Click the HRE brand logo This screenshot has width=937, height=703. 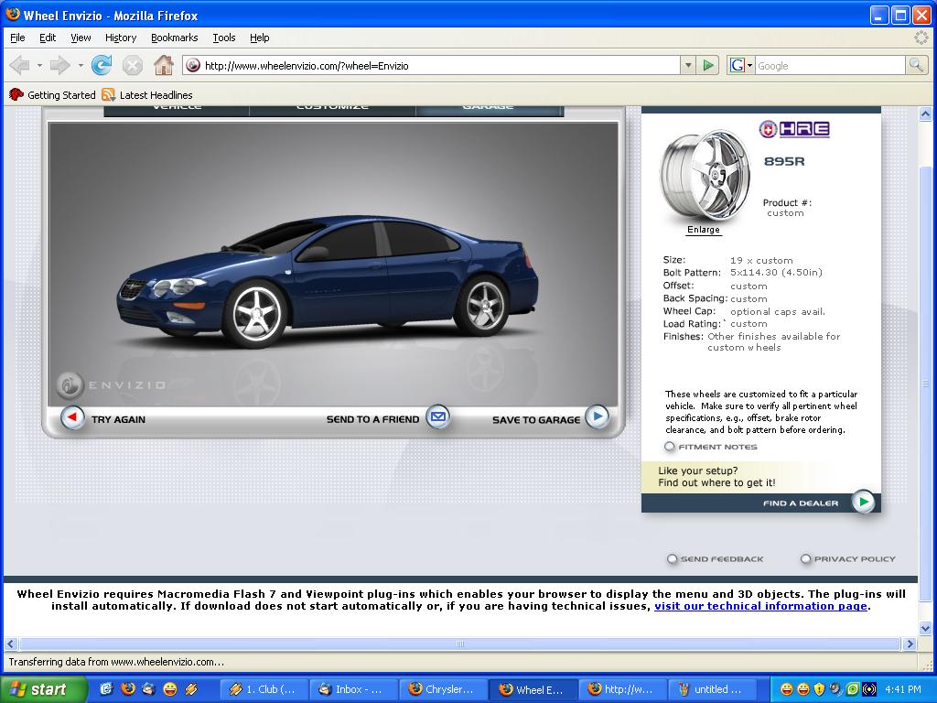point(794,129)
